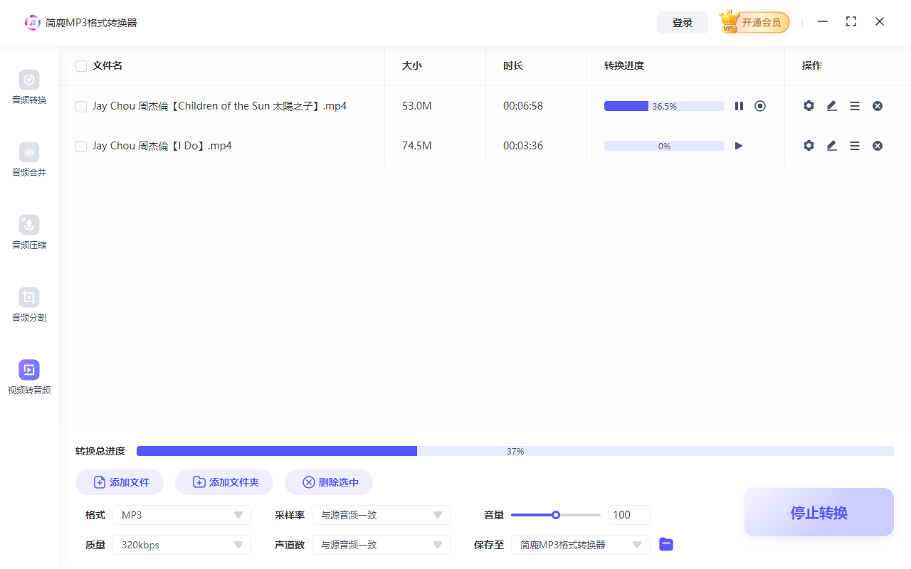Click the app logo icon in title bar
911x569 pixels.
point(32,22)
